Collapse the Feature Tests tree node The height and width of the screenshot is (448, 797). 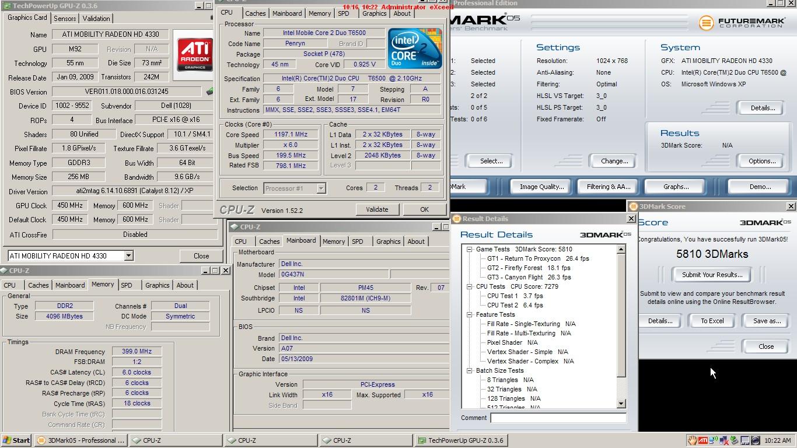coord(469,314)
